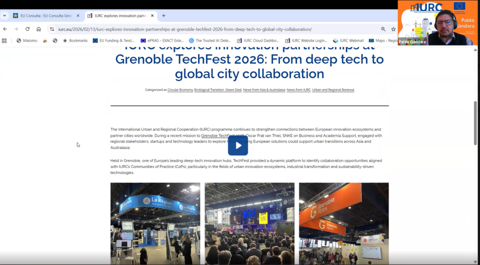Bookmark this page with the star icon
480x265 pixels.
pyautogui.click(x=393, y=29)
